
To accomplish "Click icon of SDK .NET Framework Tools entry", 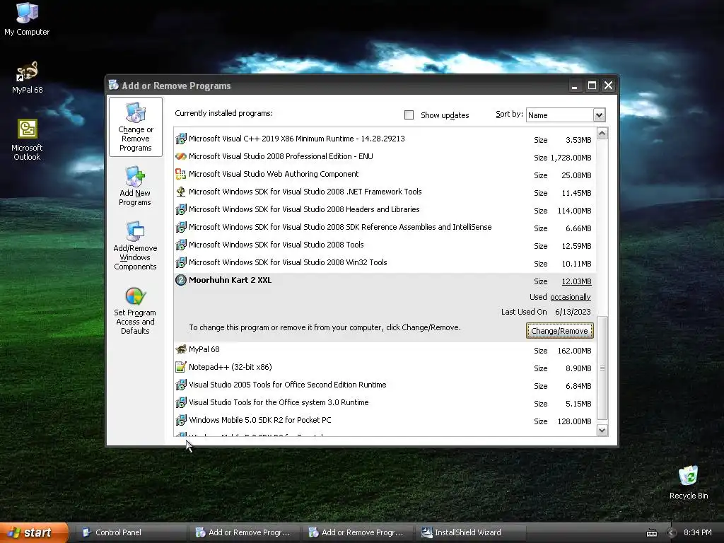I will point(181,192).
